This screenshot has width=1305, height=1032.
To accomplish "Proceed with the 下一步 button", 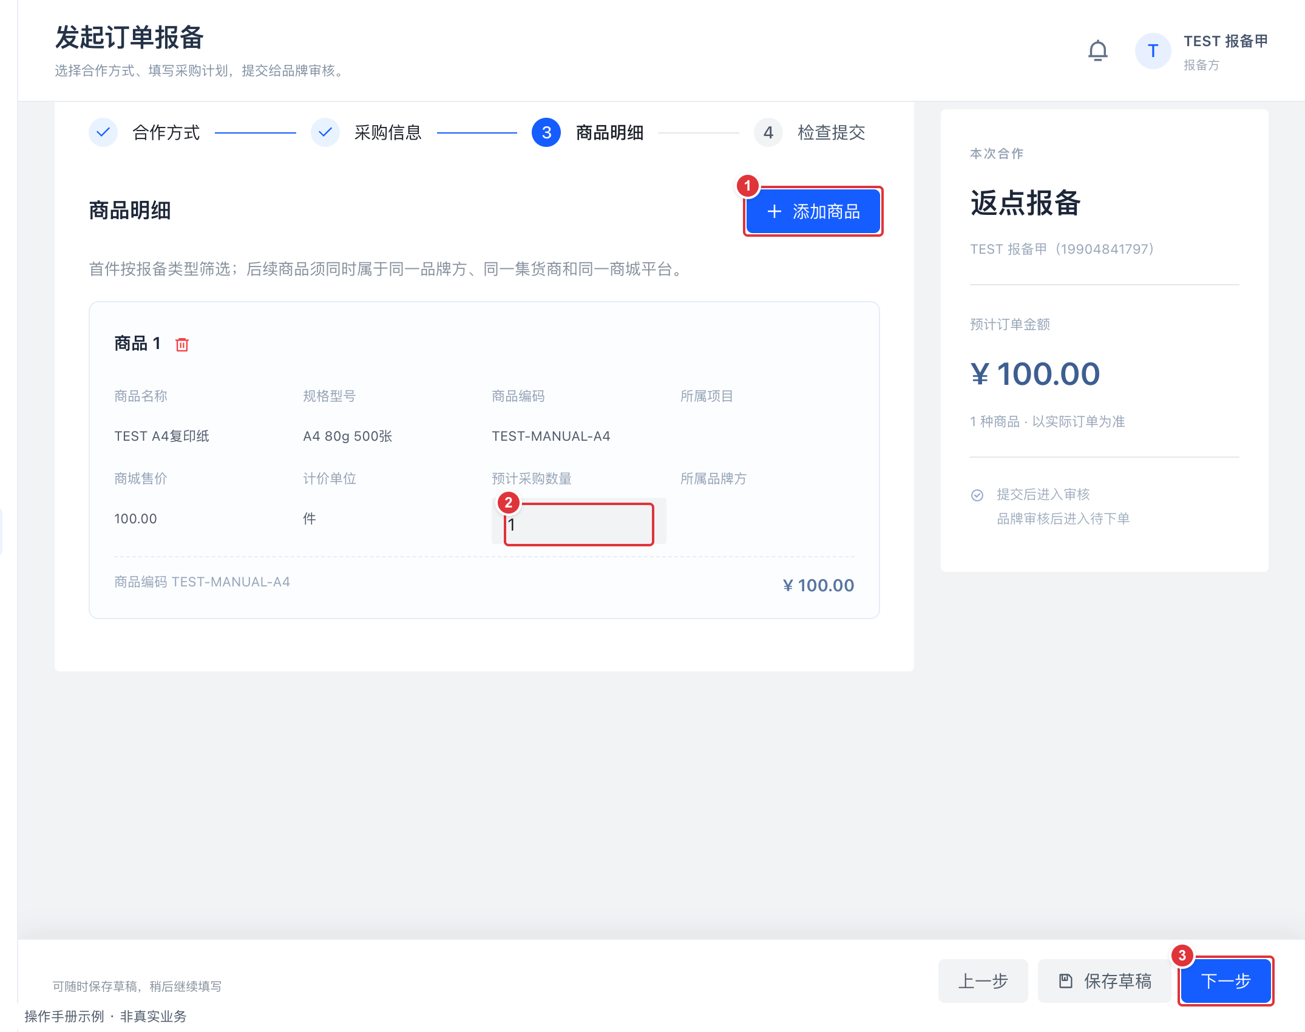I will [x=1225, y=981].
